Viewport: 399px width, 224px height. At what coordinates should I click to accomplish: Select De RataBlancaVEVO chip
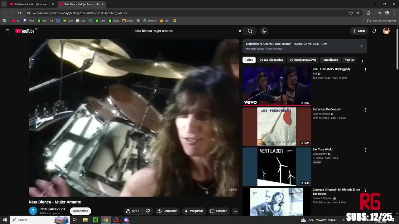[303, 60]
